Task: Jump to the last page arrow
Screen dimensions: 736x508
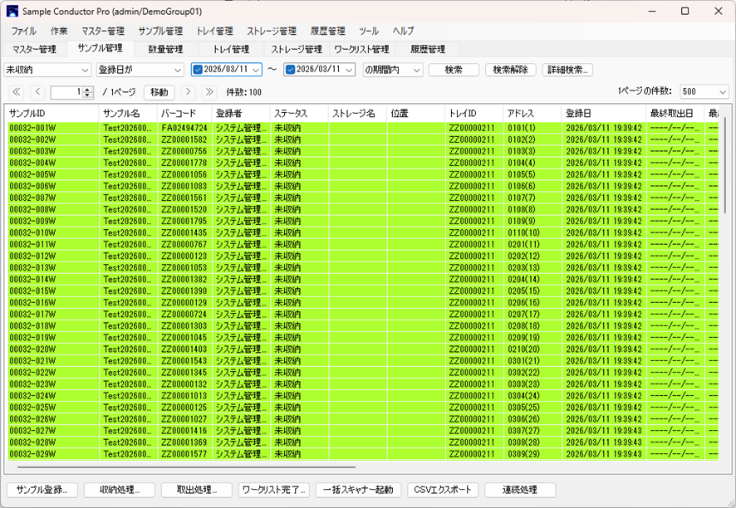Action: point(209,92)
